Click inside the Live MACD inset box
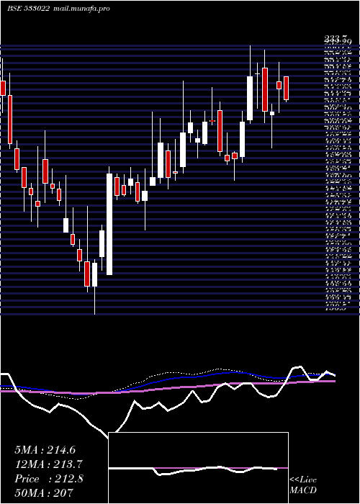 point(198,468)
